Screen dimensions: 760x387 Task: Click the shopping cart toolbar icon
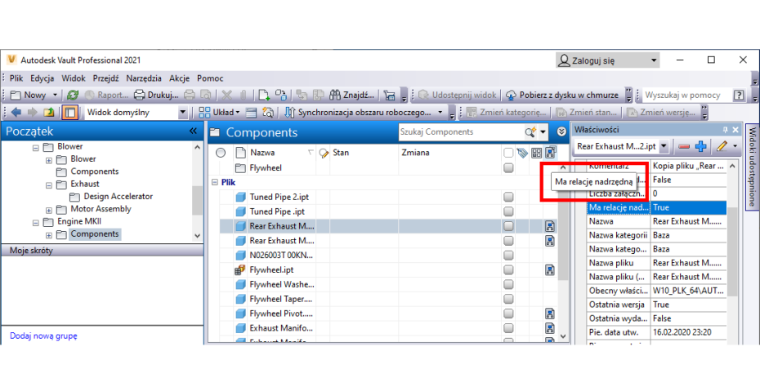pos(389,95)
